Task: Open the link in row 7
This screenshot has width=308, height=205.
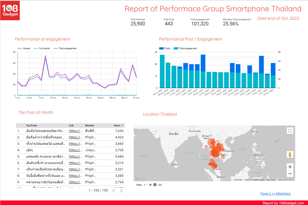Action: [75, 169]
